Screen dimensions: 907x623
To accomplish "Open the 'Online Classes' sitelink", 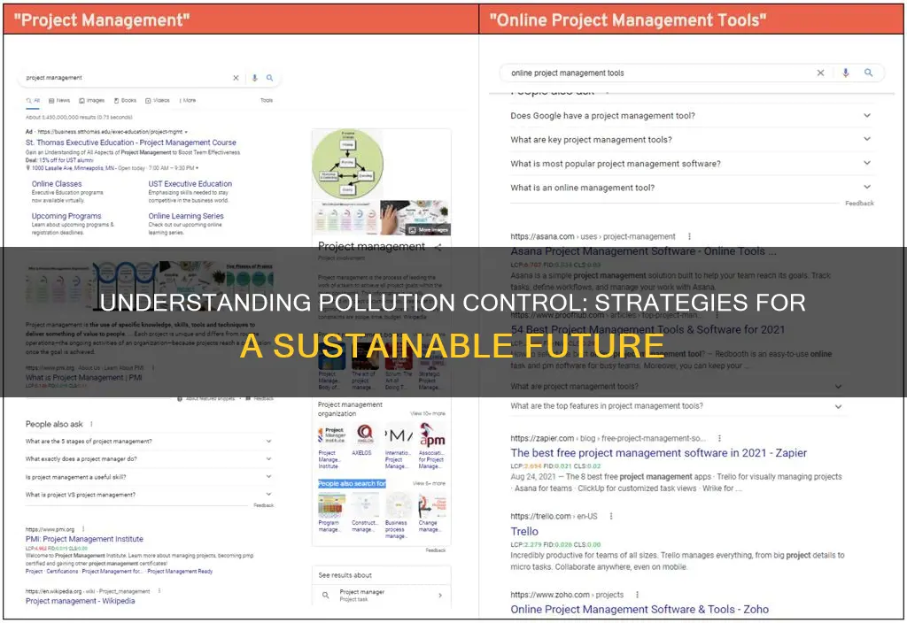I will tap(57, 184).
